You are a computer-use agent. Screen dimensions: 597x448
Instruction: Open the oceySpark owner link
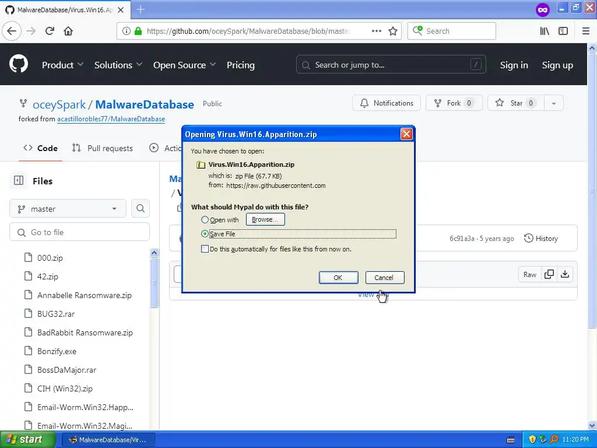[59, 104]
